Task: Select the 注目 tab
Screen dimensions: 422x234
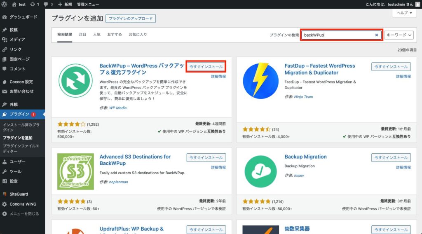Action: pos(82,35)
